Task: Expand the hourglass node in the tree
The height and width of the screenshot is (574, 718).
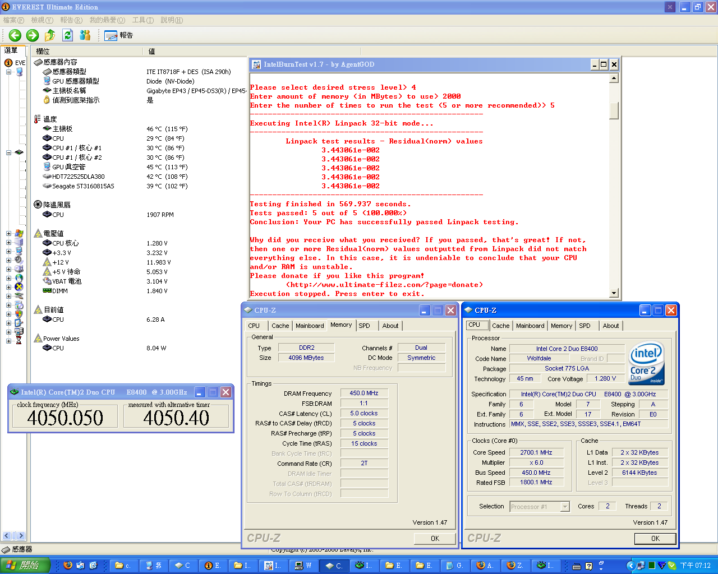Action: click(8, 341)
